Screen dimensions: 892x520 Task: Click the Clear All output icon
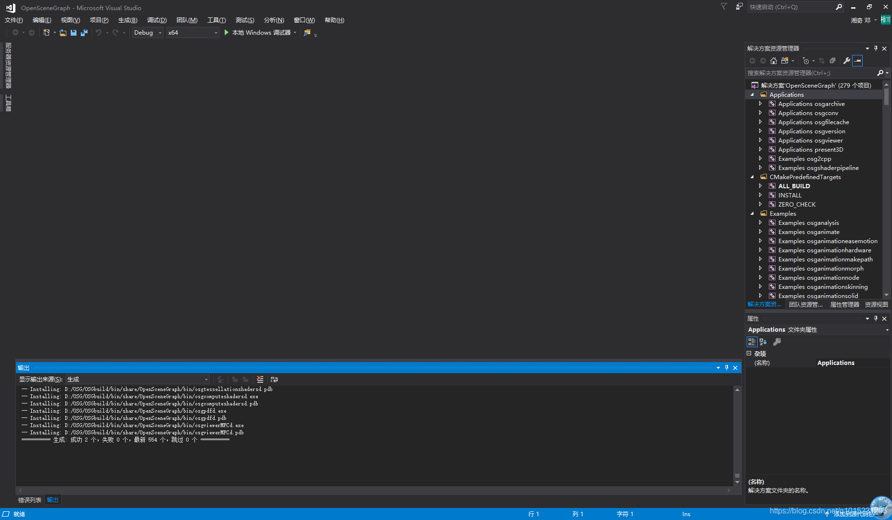pyautogui.click(x=260, y=379)
